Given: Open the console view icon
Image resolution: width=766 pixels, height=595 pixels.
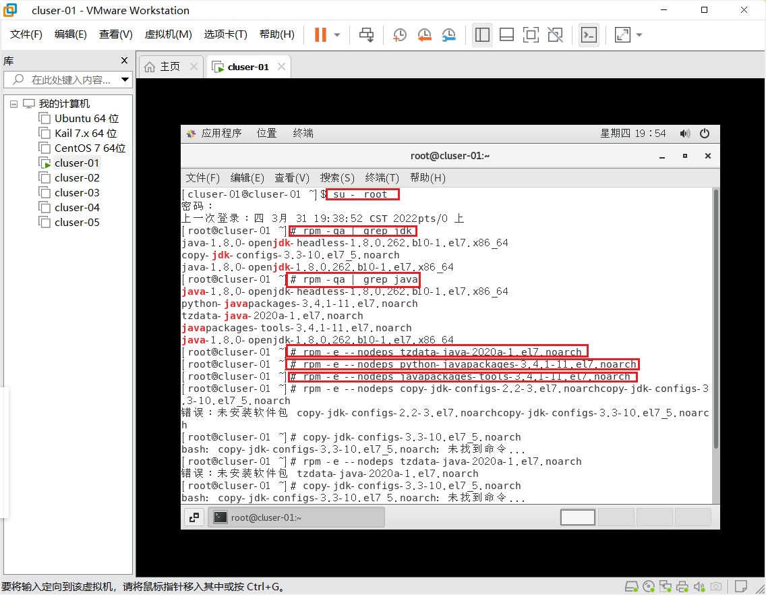Looking at the screenshot, I should coord(589,34).
